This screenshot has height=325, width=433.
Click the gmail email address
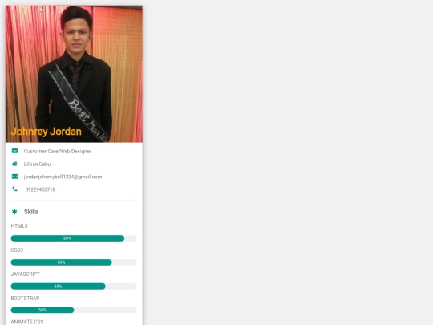pyautogui.click(x=63, y=177)
